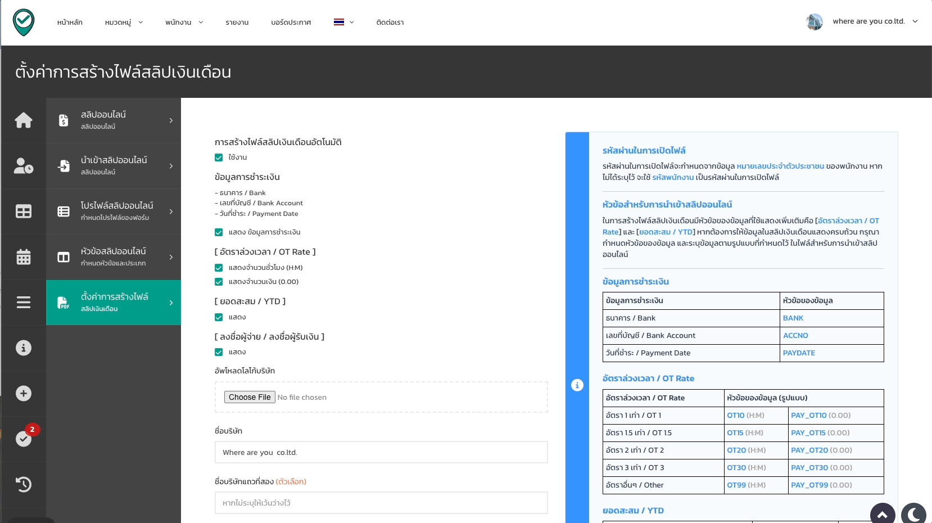This screenshot has height=523, width=932.
Task: Click the Choose File button
Action: tap(250, 397)
